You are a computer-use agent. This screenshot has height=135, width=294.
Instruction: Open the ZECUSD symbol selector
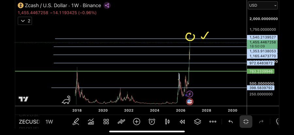29,122
